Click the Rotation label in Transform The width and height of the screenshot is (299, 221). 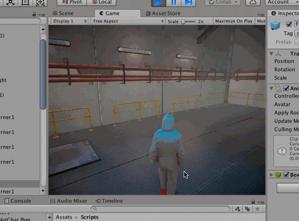click(285, 70)
